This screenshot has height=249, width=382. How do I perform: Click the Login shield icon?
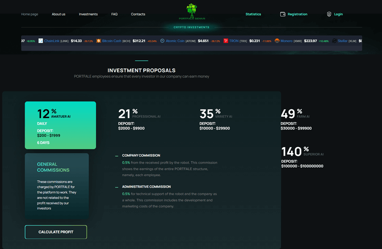pos(329,14)
